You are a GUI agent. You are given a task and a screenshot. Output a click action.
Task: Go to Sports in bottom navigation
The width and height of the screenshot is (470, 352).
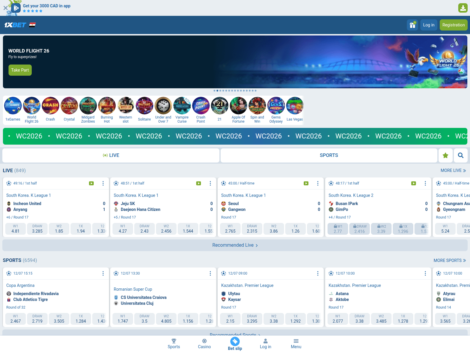pos(174,343)
